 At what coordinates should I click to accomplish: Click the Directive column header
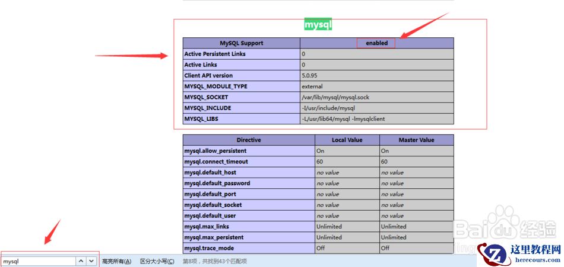click(x=249, y=140)
